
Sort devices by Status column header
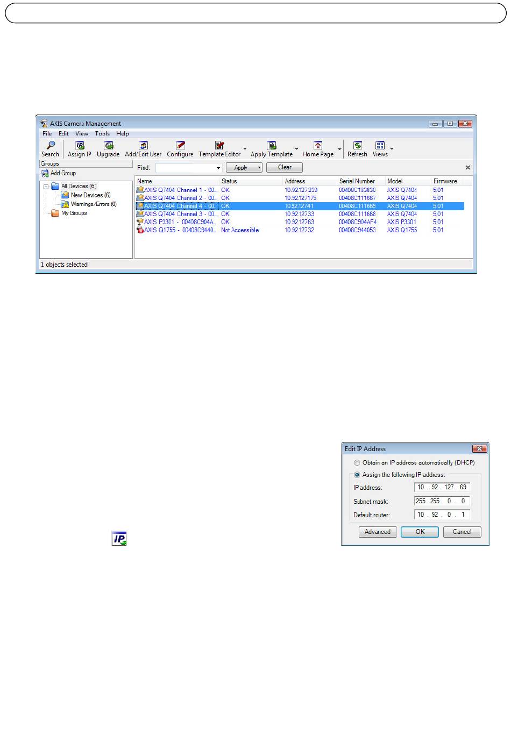point(251,181)
